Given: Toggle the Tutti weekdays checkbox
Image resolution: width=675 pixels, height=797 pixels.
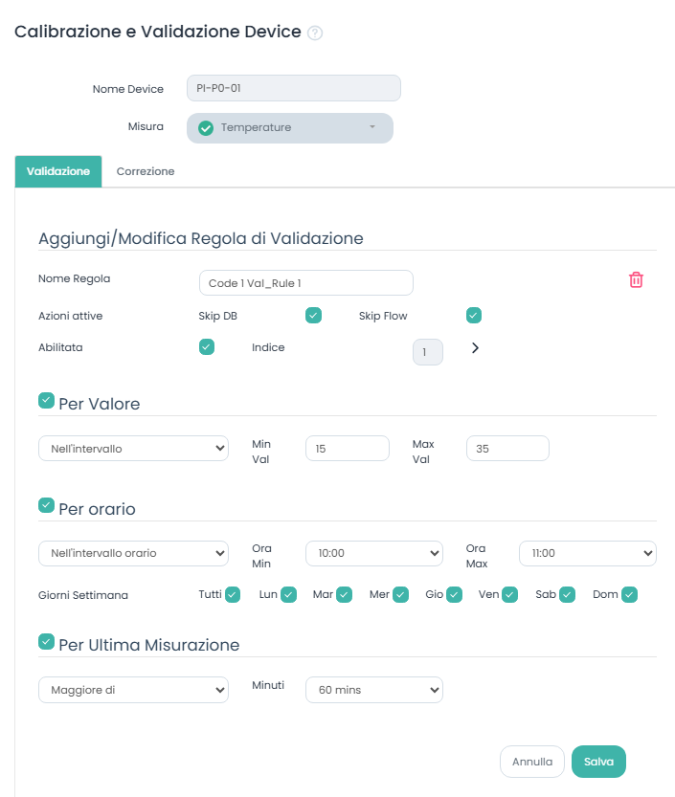Looking at the screenshot, I should [232, 595].
